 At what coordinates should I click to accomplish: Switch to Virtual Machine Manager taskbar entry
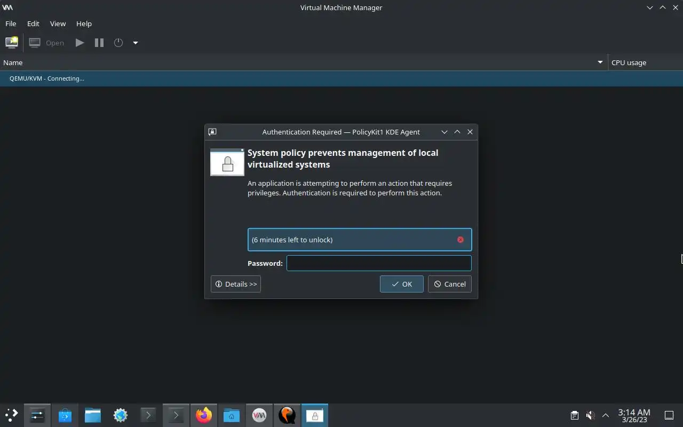259,415
